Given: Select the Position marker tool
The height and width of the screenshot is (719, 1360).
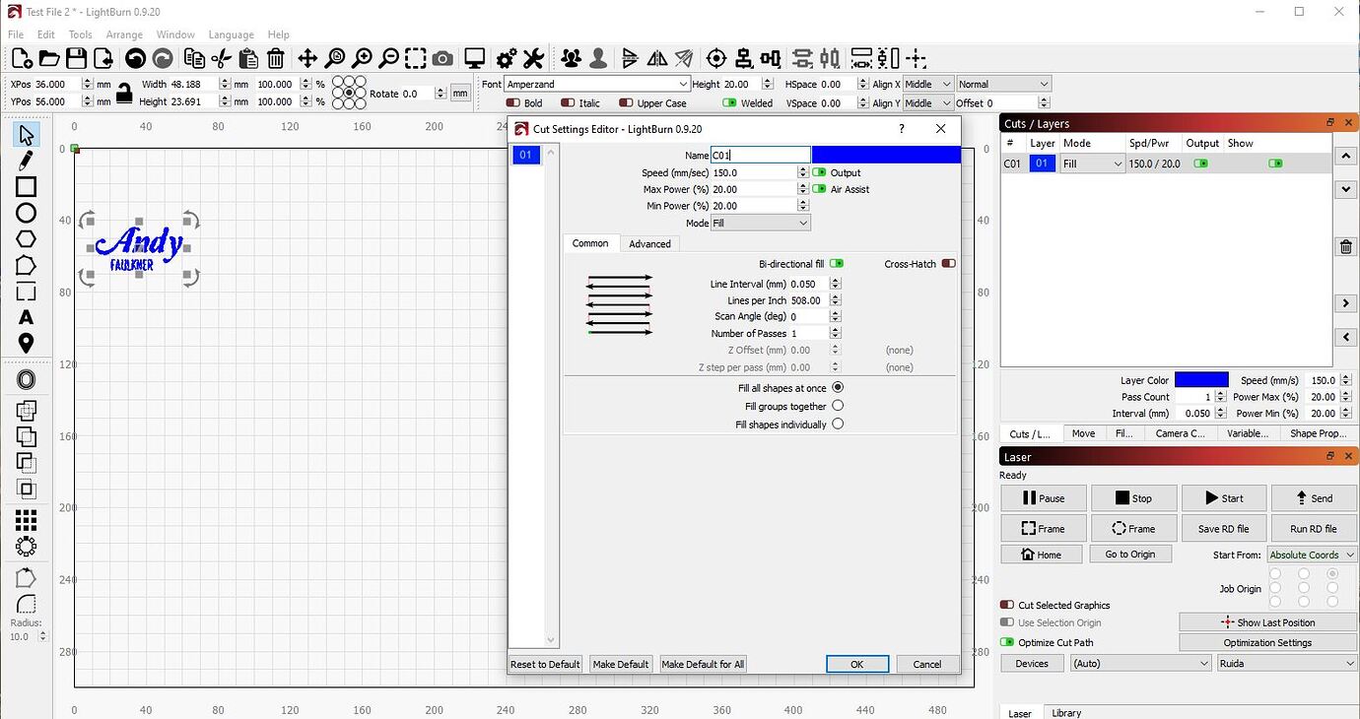Looking at the screenshot, I should point(26,343).
